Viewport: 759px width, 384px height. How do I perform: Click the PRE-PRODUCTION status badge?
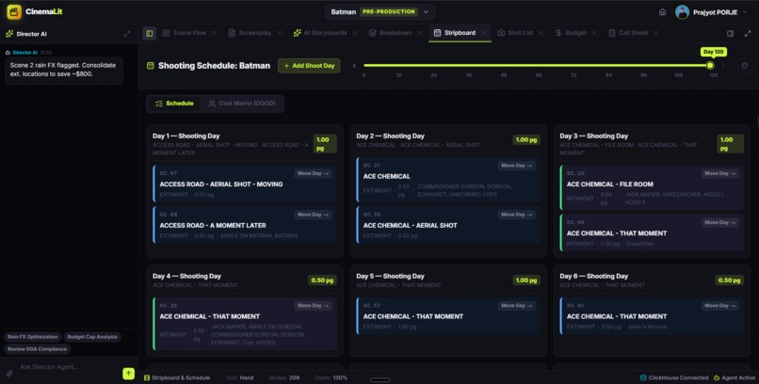[389, 11]
